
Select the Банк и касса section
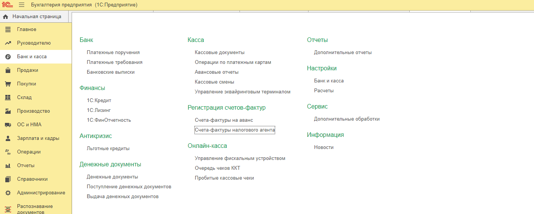coord(36,57)
